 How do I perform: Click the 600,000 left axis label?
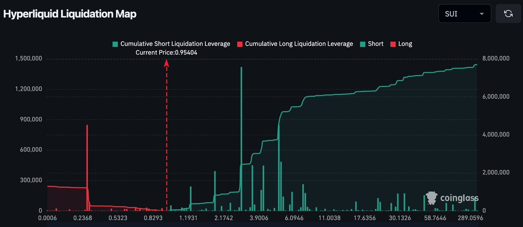tap(31, 150)
